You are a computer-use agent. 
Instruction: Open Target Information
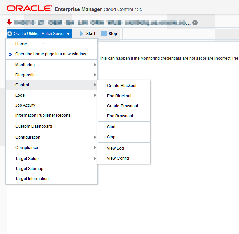(51, 179)
